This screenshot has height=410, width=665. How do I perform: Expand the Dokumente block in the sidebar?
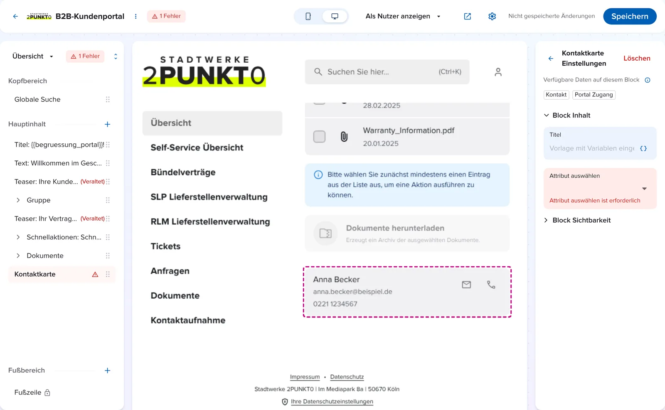tap(18, 255)
